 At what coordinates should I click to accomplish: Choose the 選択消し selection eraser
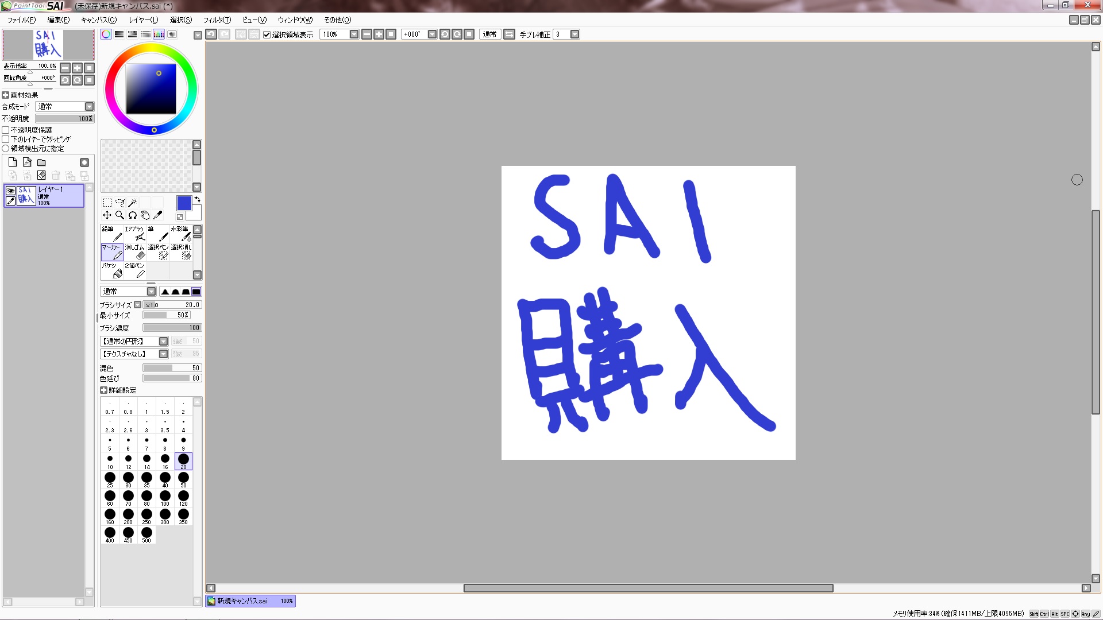(x=181, y=252)
